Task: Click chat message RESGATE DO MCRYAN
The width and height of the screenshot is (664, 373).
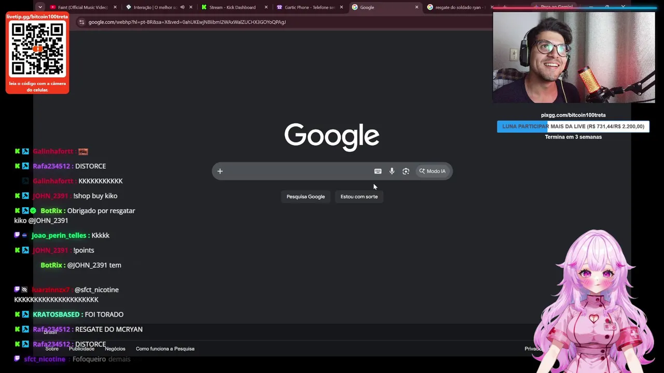Action: (x=109, y=329)
